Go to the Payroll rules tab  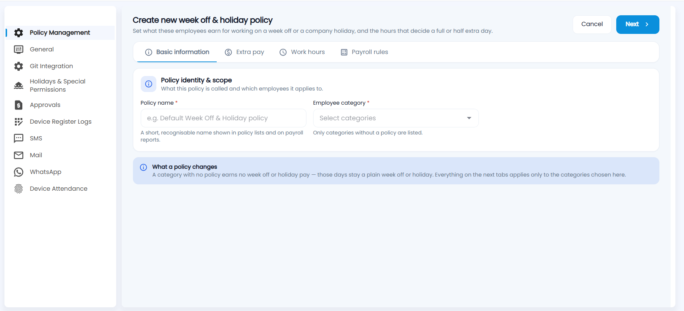[x=364, y=52]
